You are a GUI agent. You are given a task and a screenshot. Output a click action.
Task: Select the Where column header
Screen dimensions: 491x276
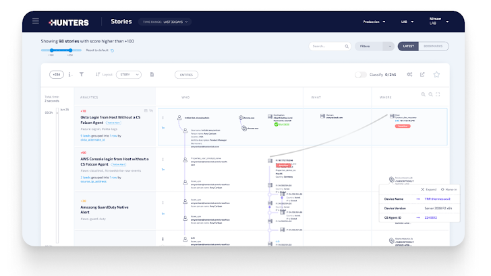pos(386,98)
